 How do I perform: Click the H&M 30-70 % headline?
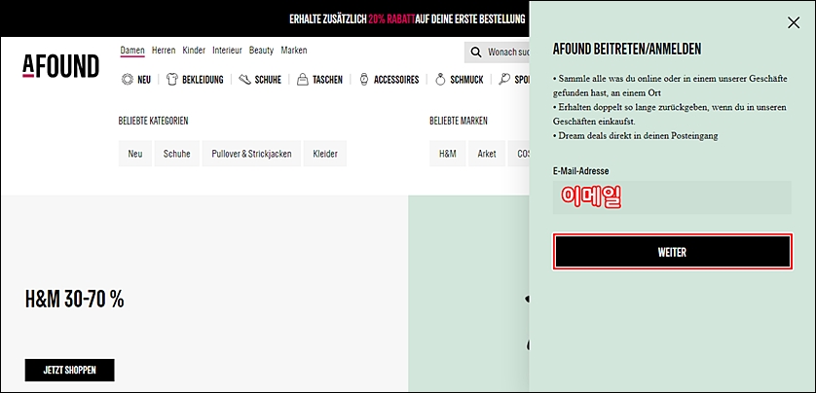click(74, 300)
